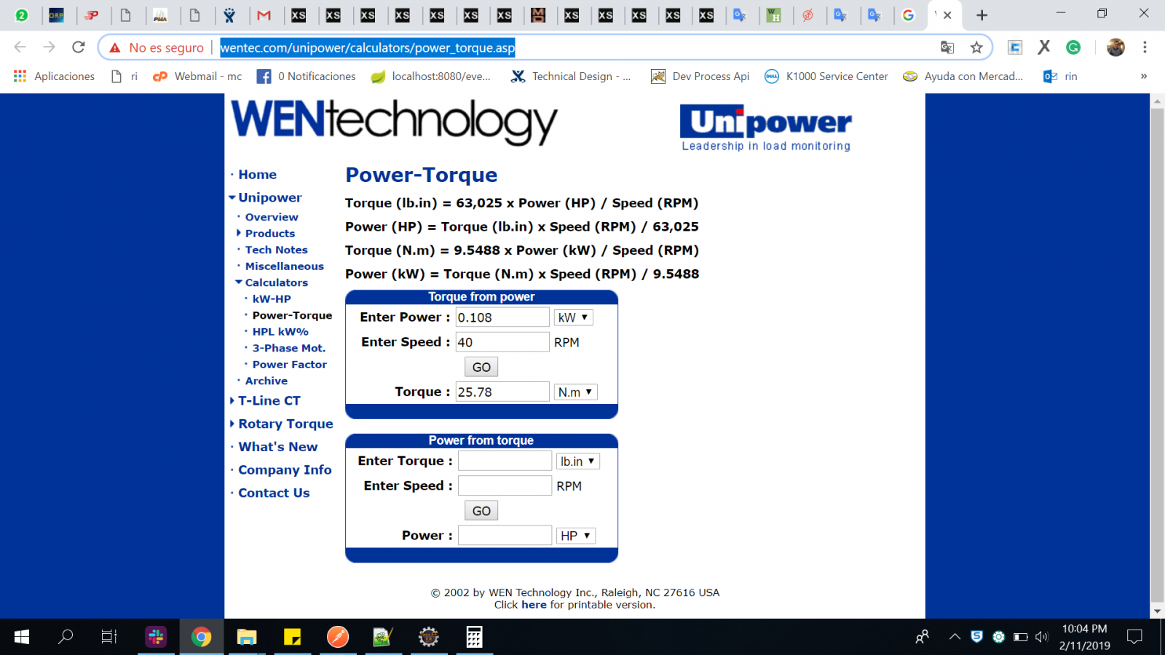Open the Webmail - mc bookmark
The width and height of the screenshot is (1165, 655).
tap(197, 76)
